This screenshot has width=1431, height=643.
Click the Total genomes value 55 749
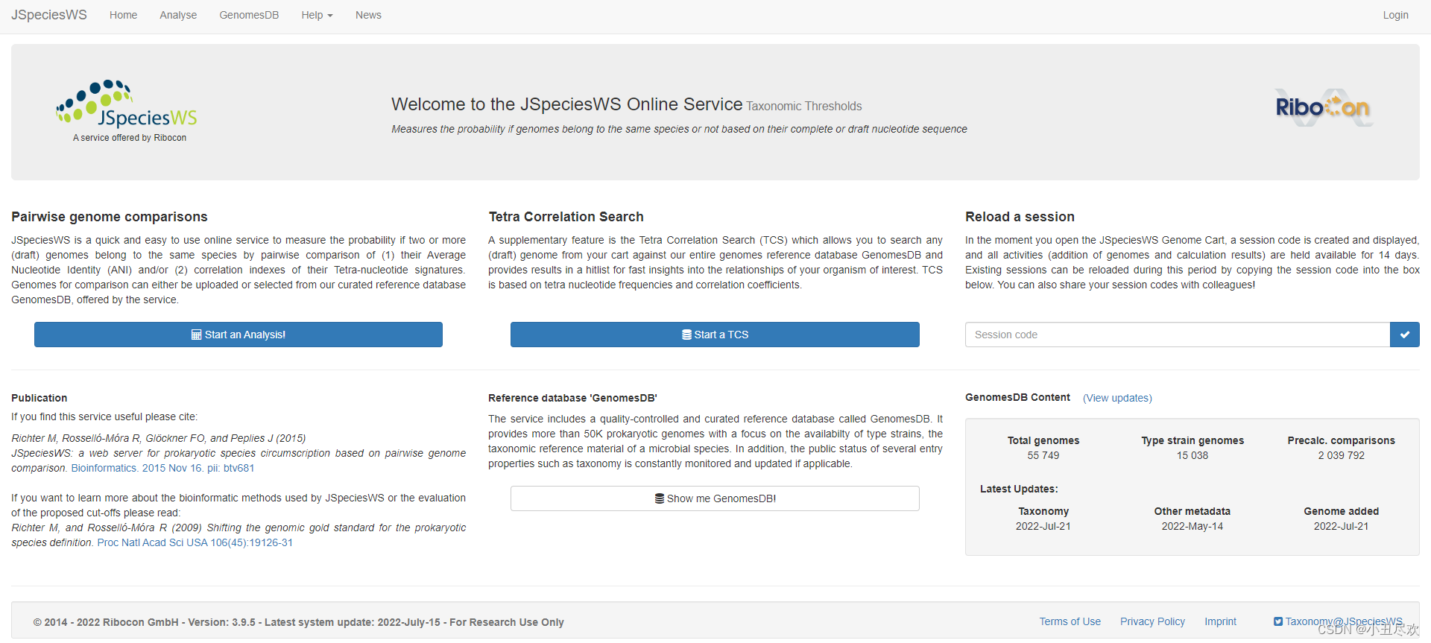click(1043, 455)
